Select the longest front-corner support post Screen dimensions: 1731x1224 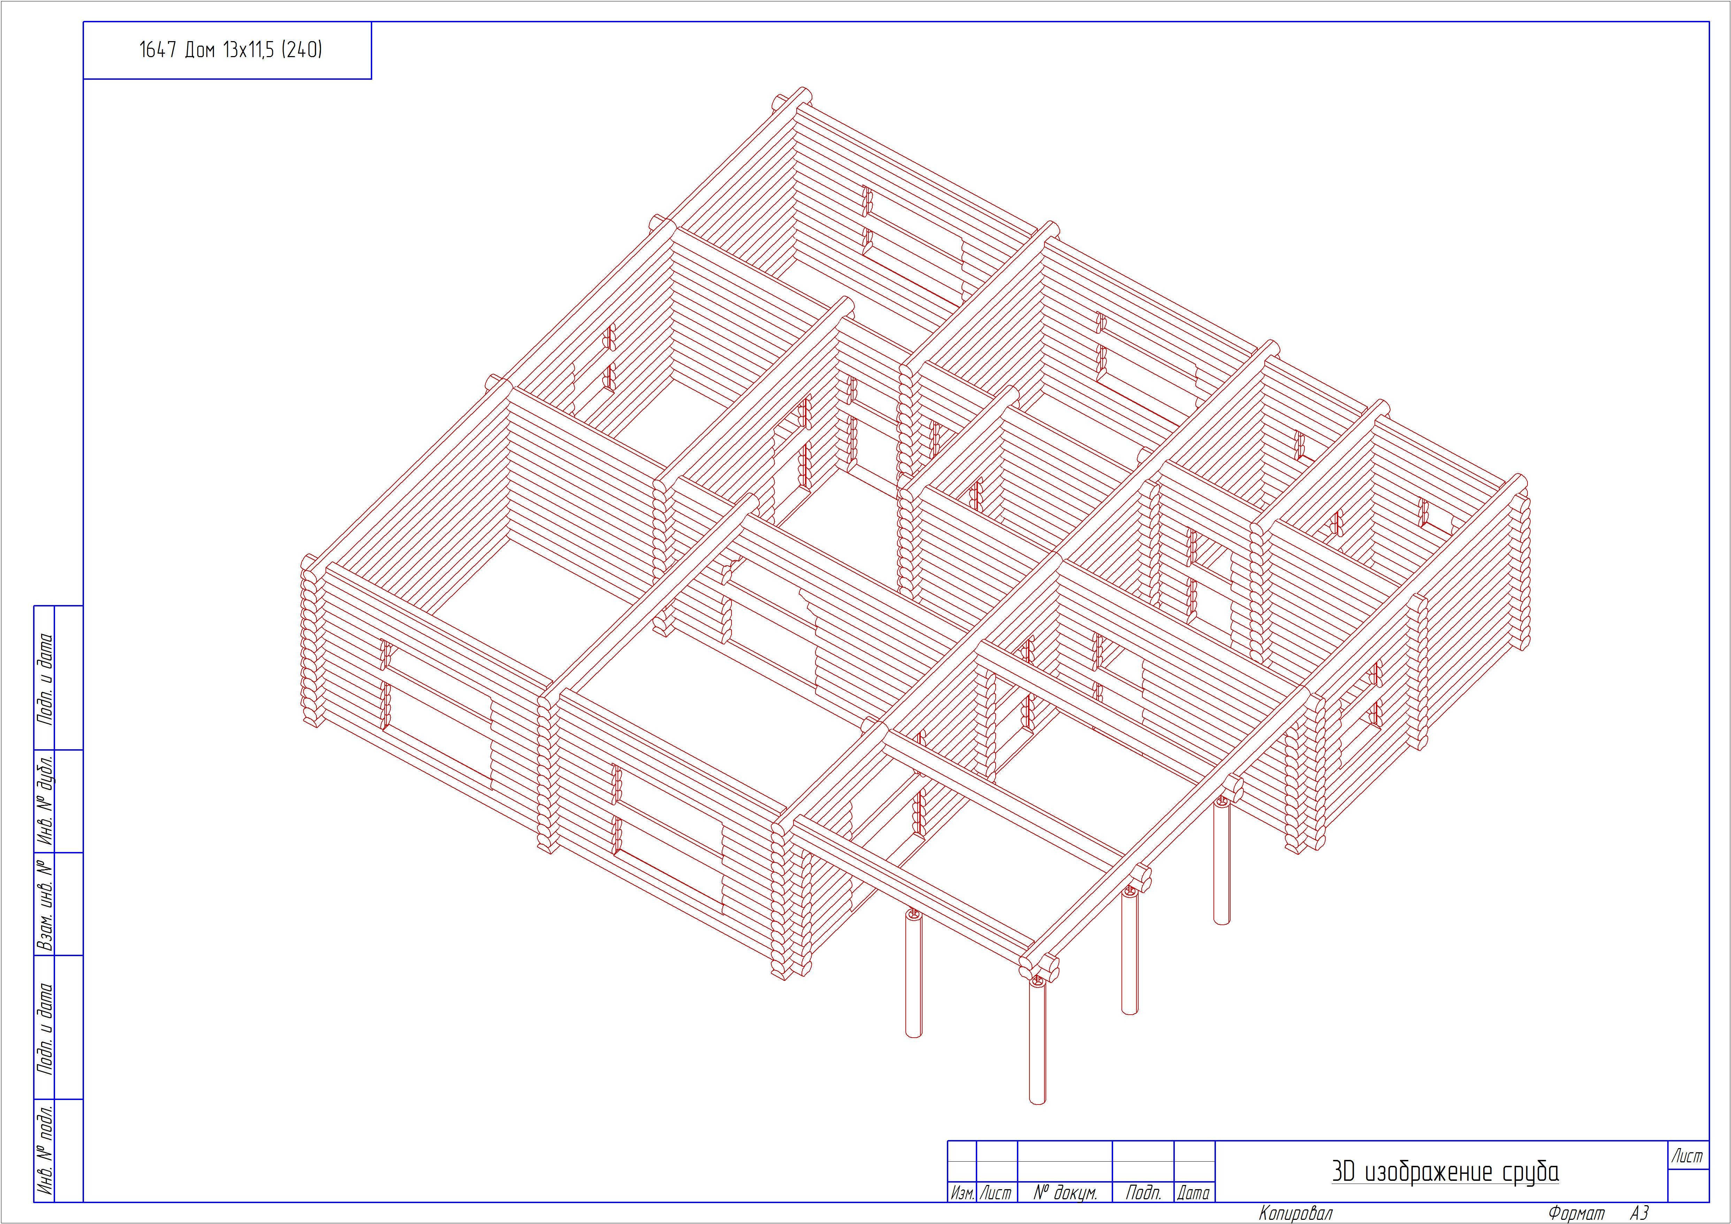pyautogui.click(x=1037, y=1043)
